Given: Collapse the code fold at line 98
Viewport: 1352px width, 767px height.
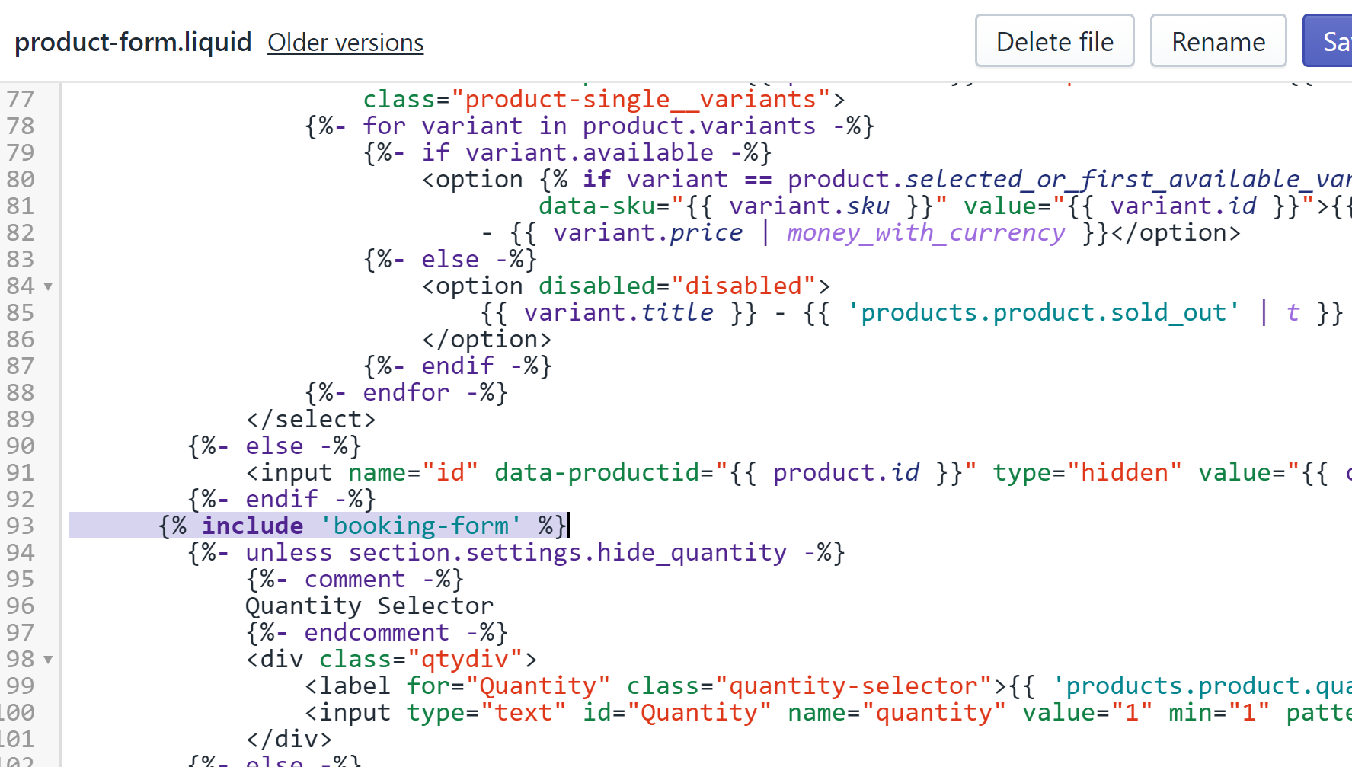Looking at the screenshot, I should [48, 660].
